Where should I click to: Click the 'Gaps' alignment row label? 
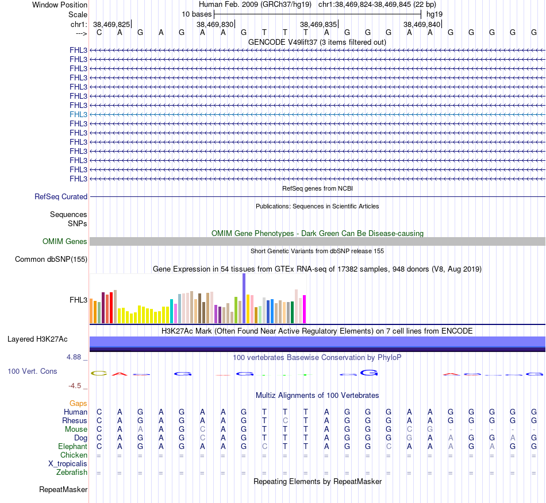(x=78, y=403)
